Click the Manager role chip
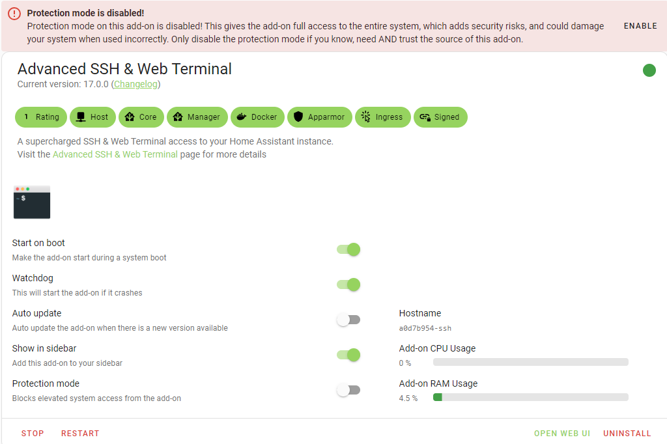This screenshot has width=667, height=444. [197, 117]
